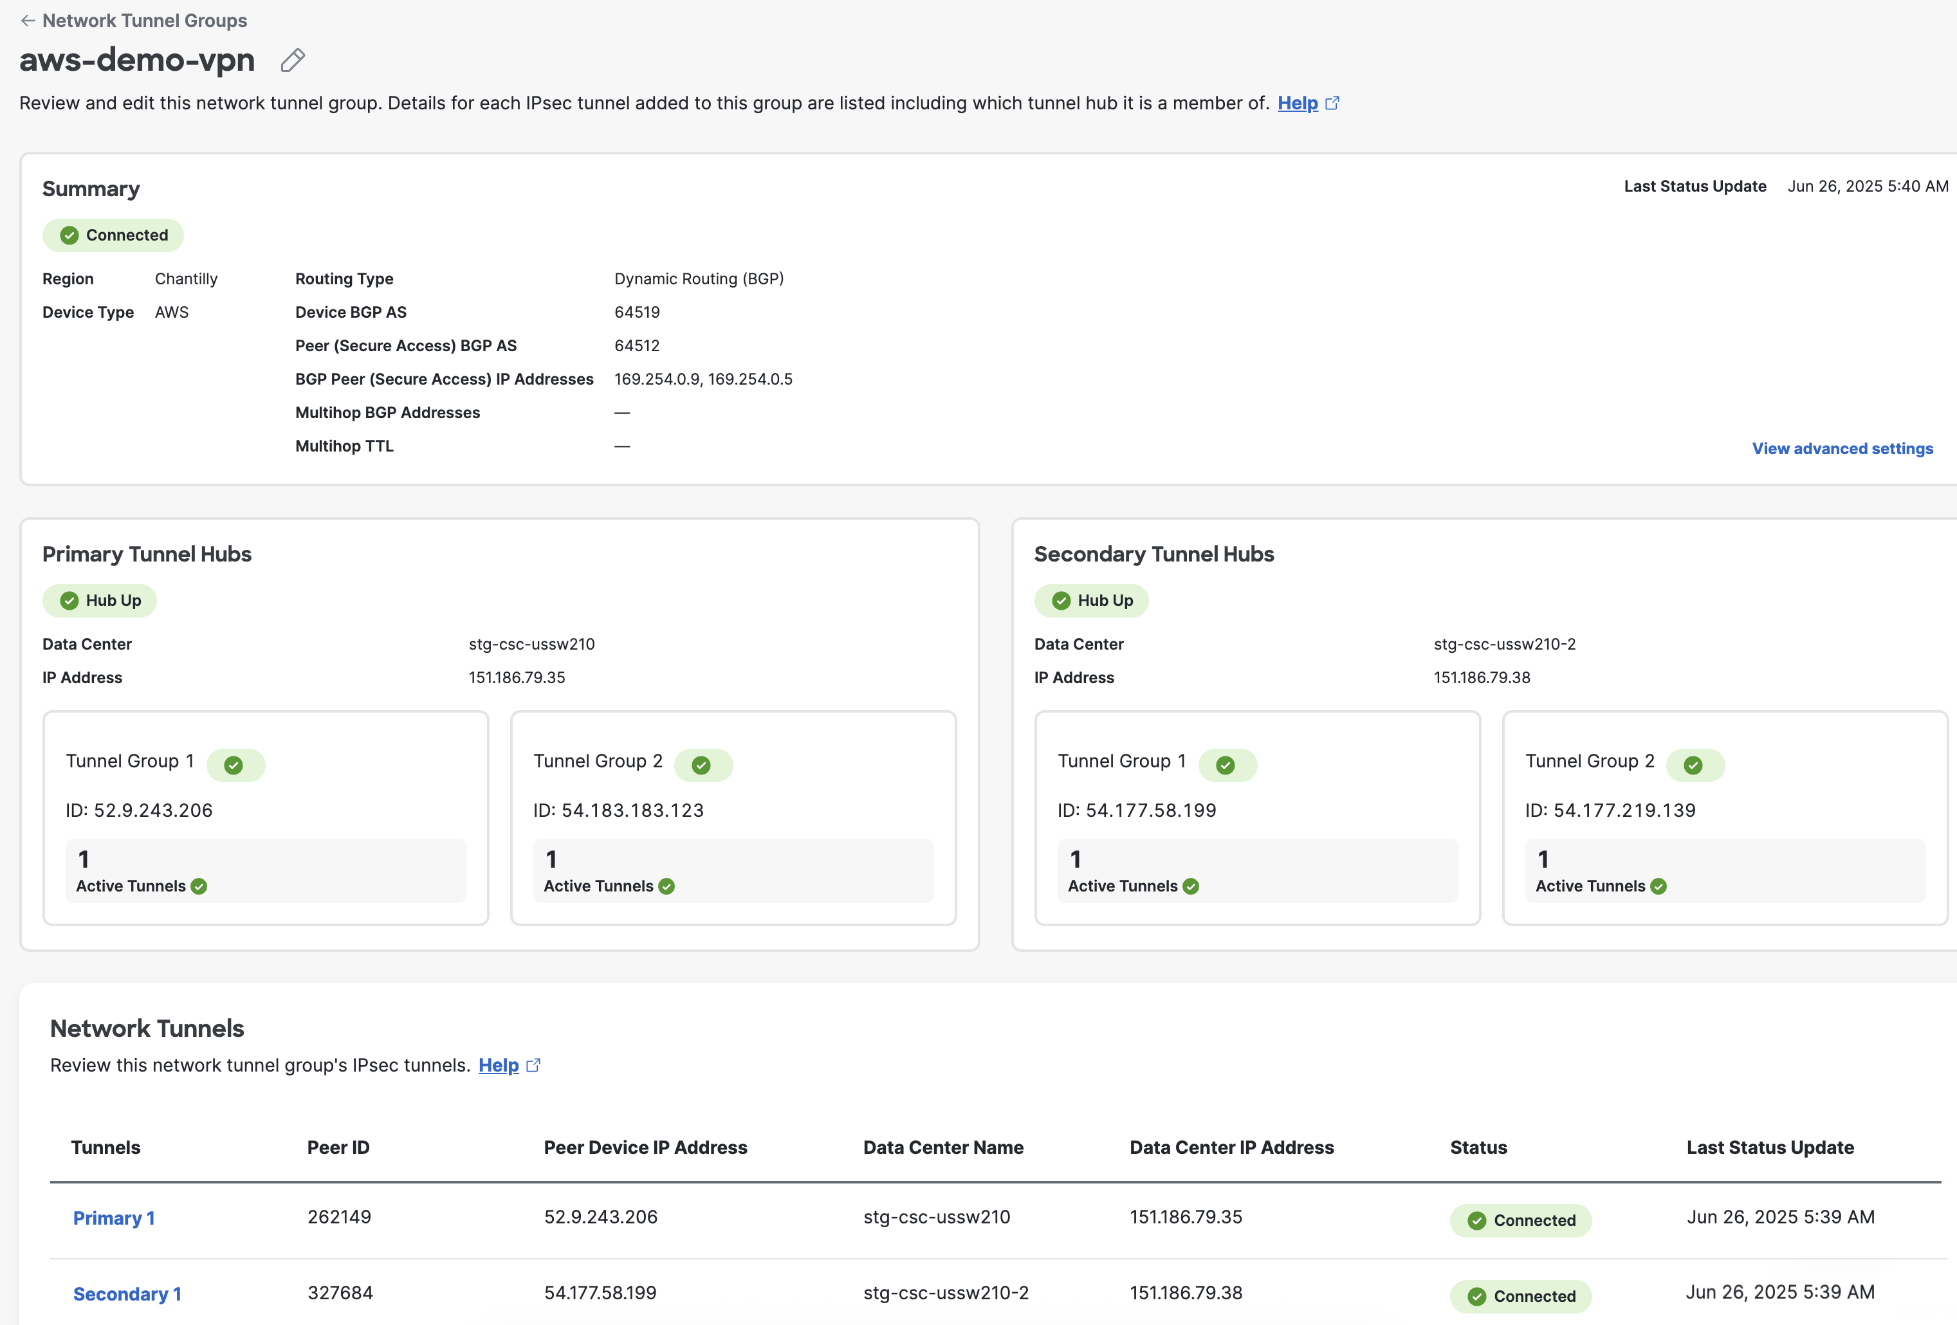Click Connected status badge in Secondary 1 row
The height and width of the screenshot is (1325, 1957).
coord(1521,1297)
